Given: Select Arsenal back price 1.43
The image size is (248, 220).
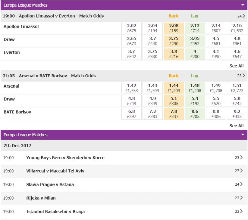Looking at the screenshot, I should [x=153, y=88].
